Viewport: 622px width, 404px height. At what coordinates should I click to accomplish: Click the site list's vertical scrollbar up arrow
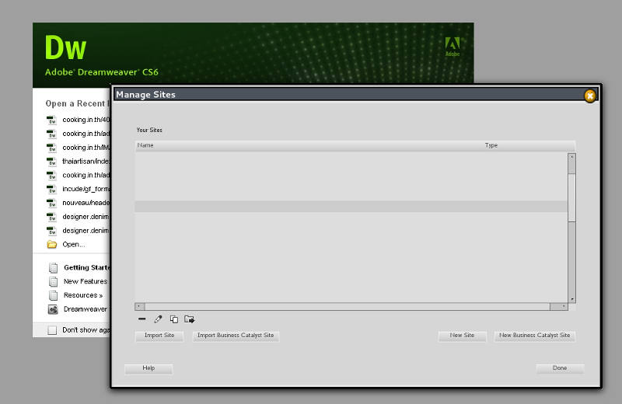(x=571, y=157)
